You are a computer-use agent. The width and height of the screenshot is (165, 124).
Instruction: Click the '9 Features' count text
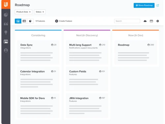click(40, 21)
